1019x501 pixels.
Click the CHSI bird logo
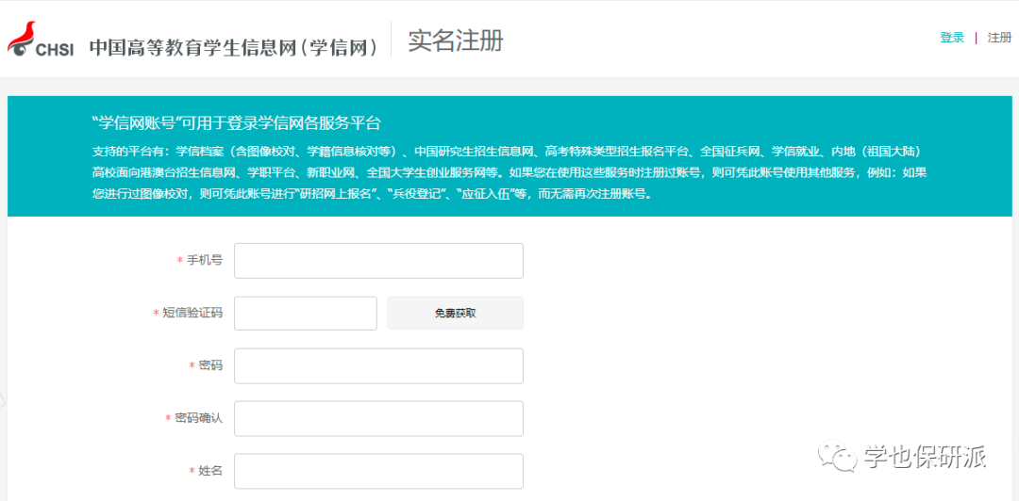tap(41, 40)
